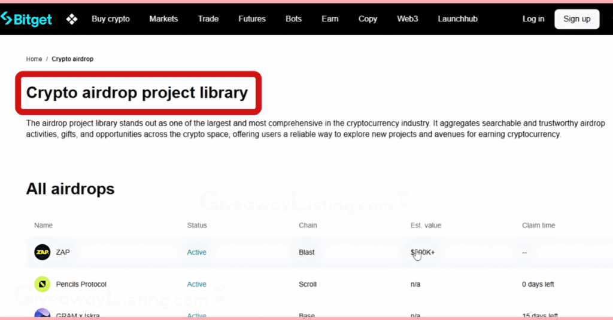This screenshot has width=613, height=320.
Task: Click the Status column header
Action: pos(196,225)
